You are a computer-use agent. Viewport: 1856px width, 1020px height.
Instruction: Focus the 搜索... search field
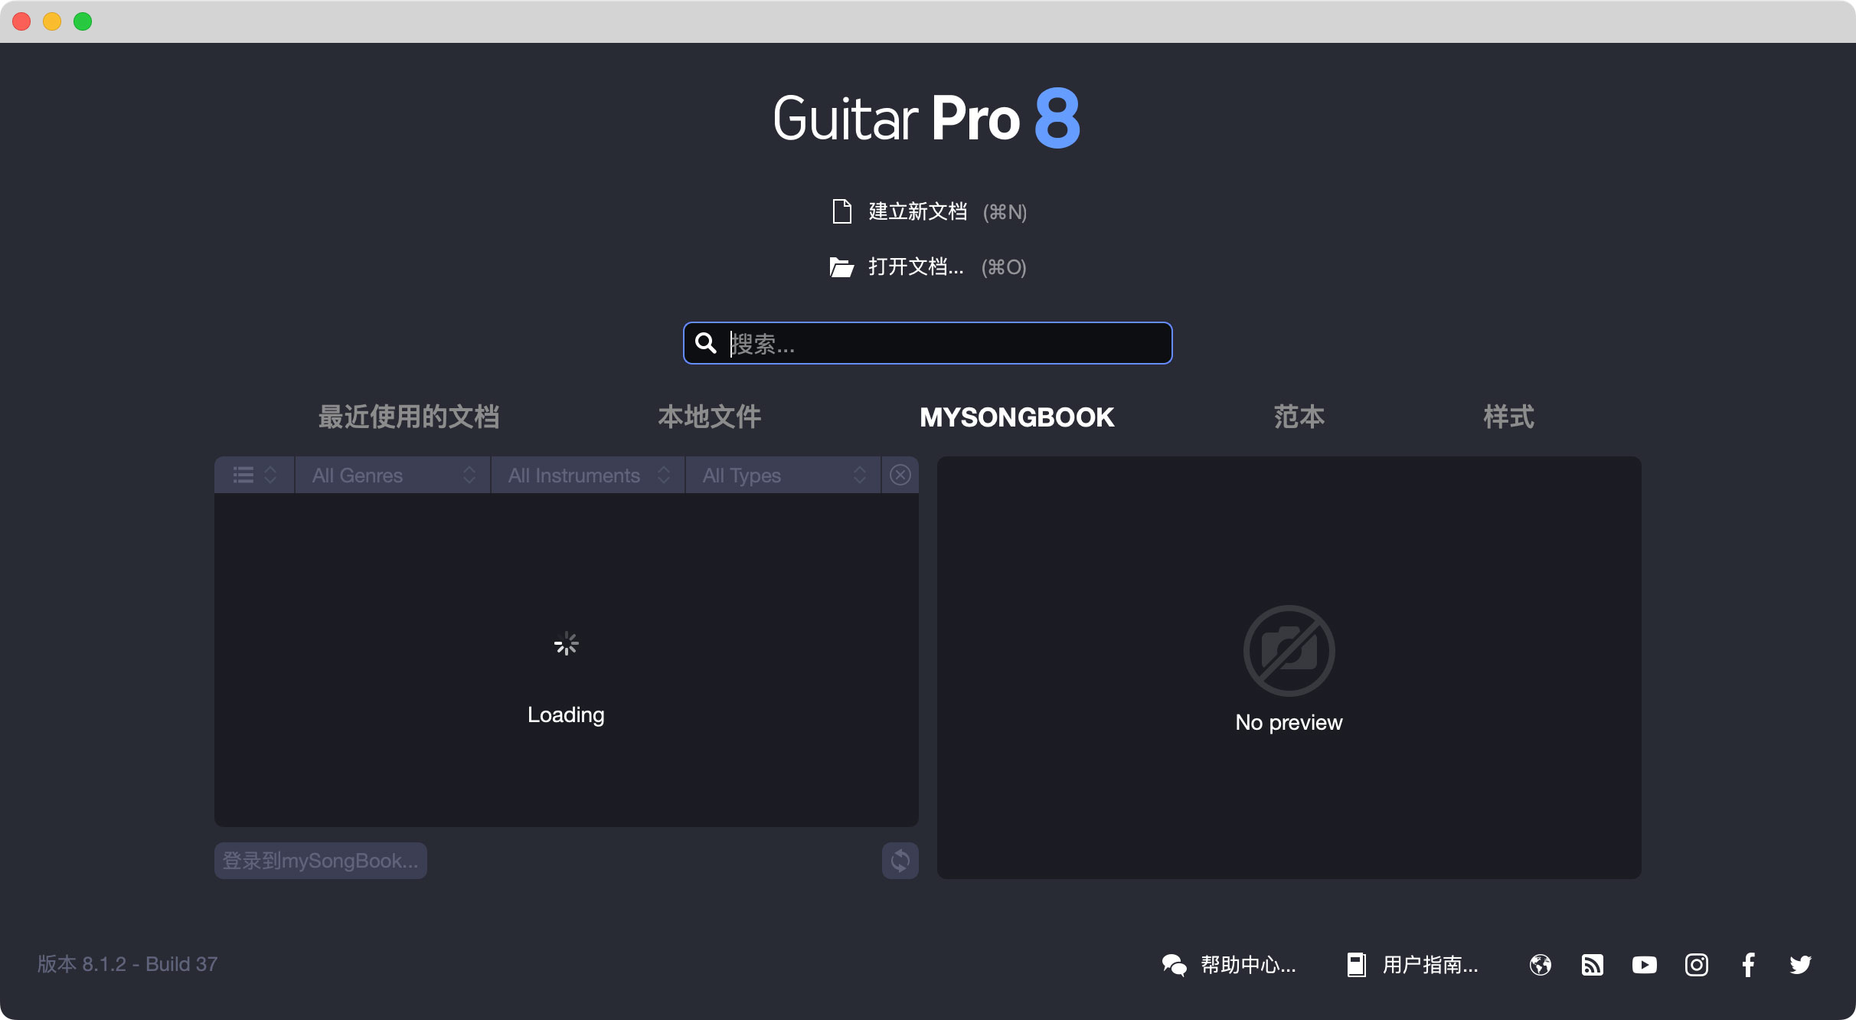[927, 343]
